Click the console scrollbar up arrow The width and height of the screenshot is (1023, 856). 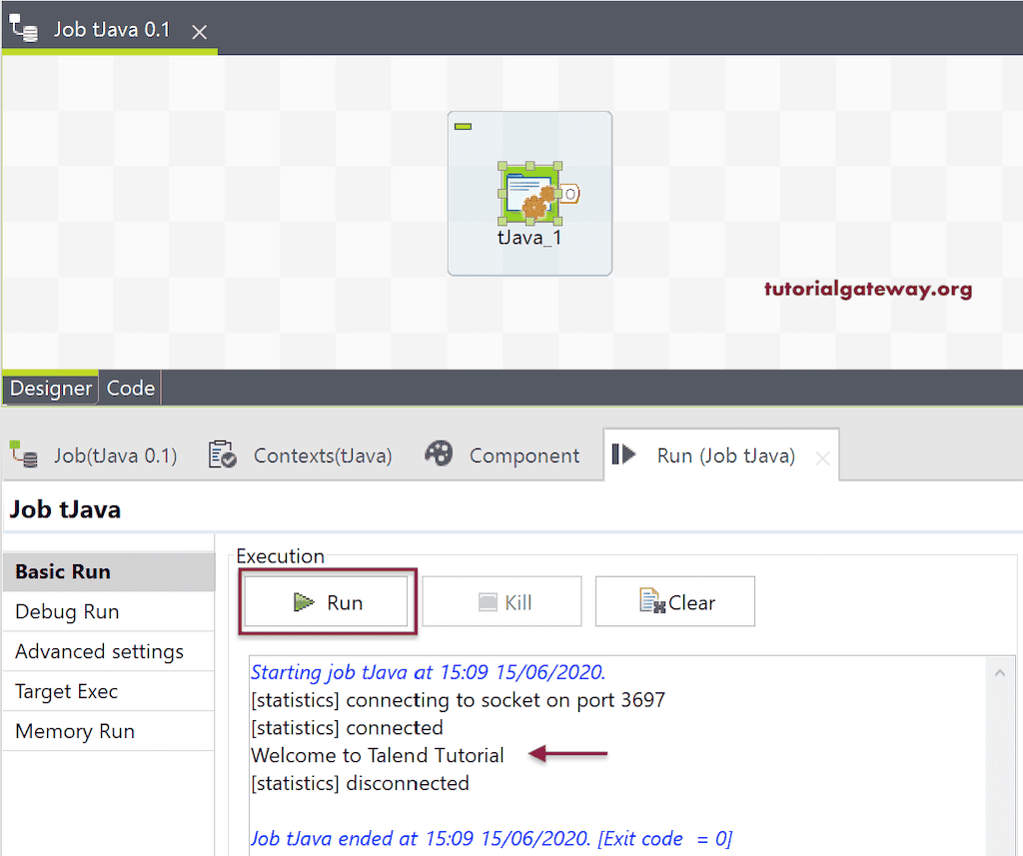[x=999, y=672]
